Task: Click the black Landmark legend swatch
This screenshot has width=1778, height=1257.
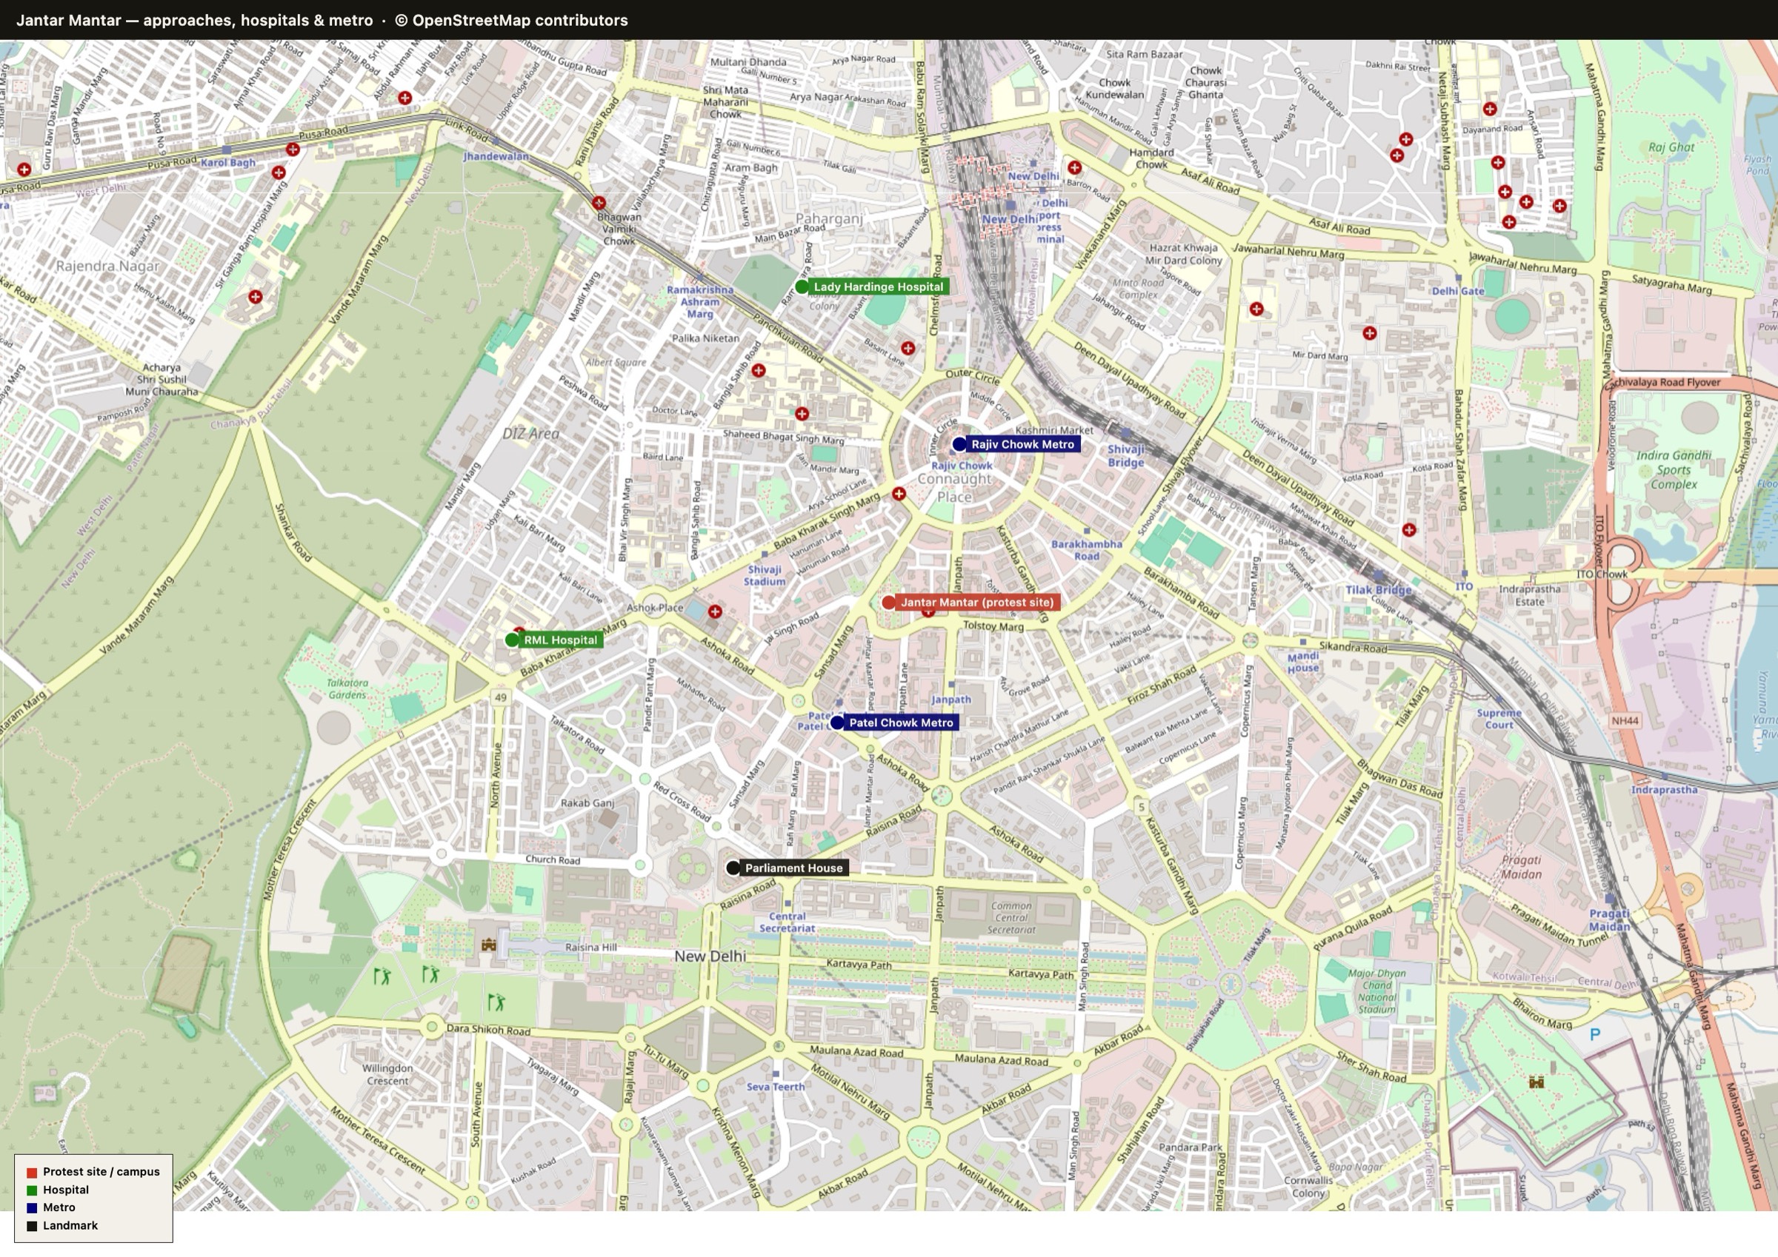Action: click(32, 1227)
